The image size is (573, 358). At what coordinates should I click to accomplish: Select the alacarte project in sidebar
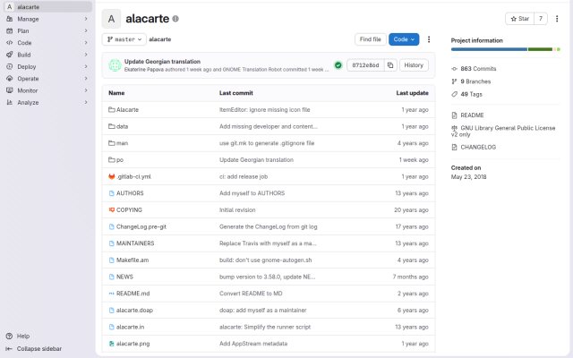(x=47, y=7)
